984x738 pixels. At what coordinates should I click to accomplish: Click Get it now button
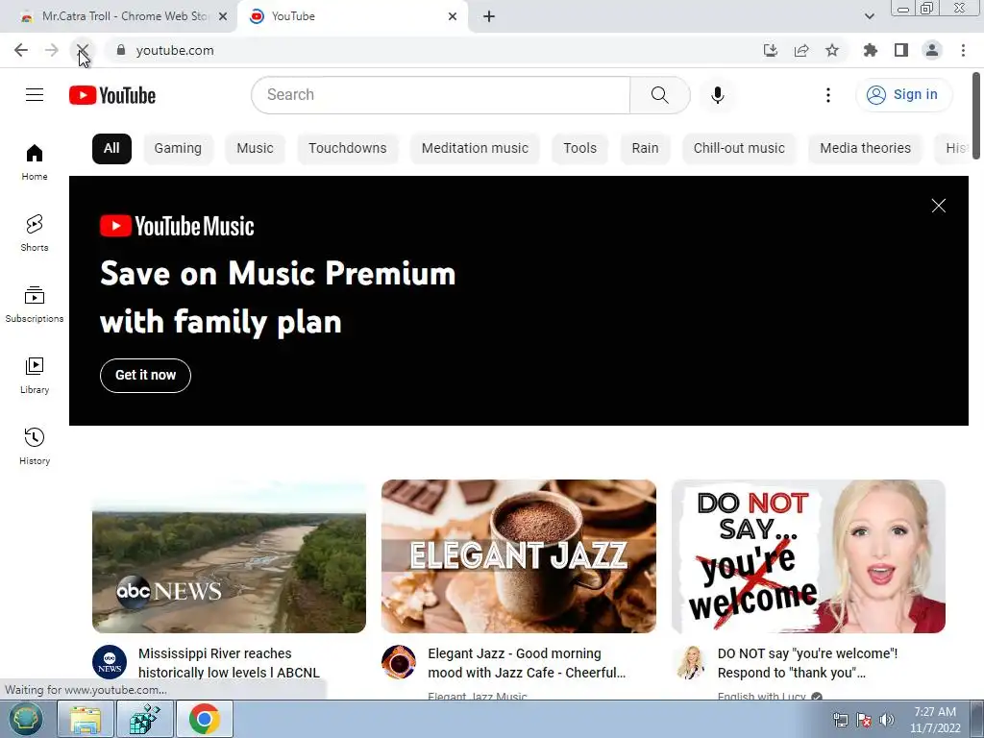click(x=146, y=376)
